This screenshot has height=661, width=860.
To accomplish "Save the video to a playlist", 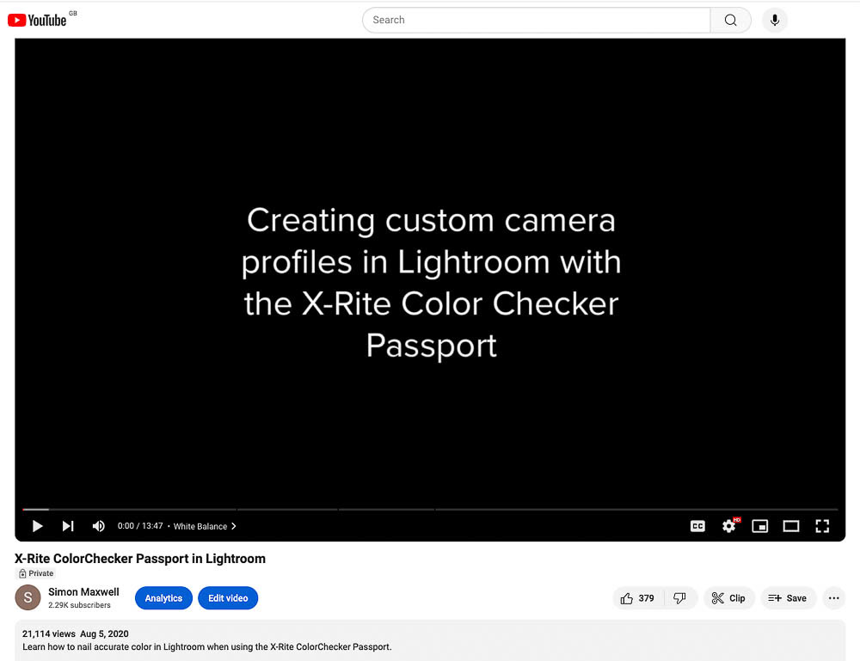I will [x=788, y=598].
